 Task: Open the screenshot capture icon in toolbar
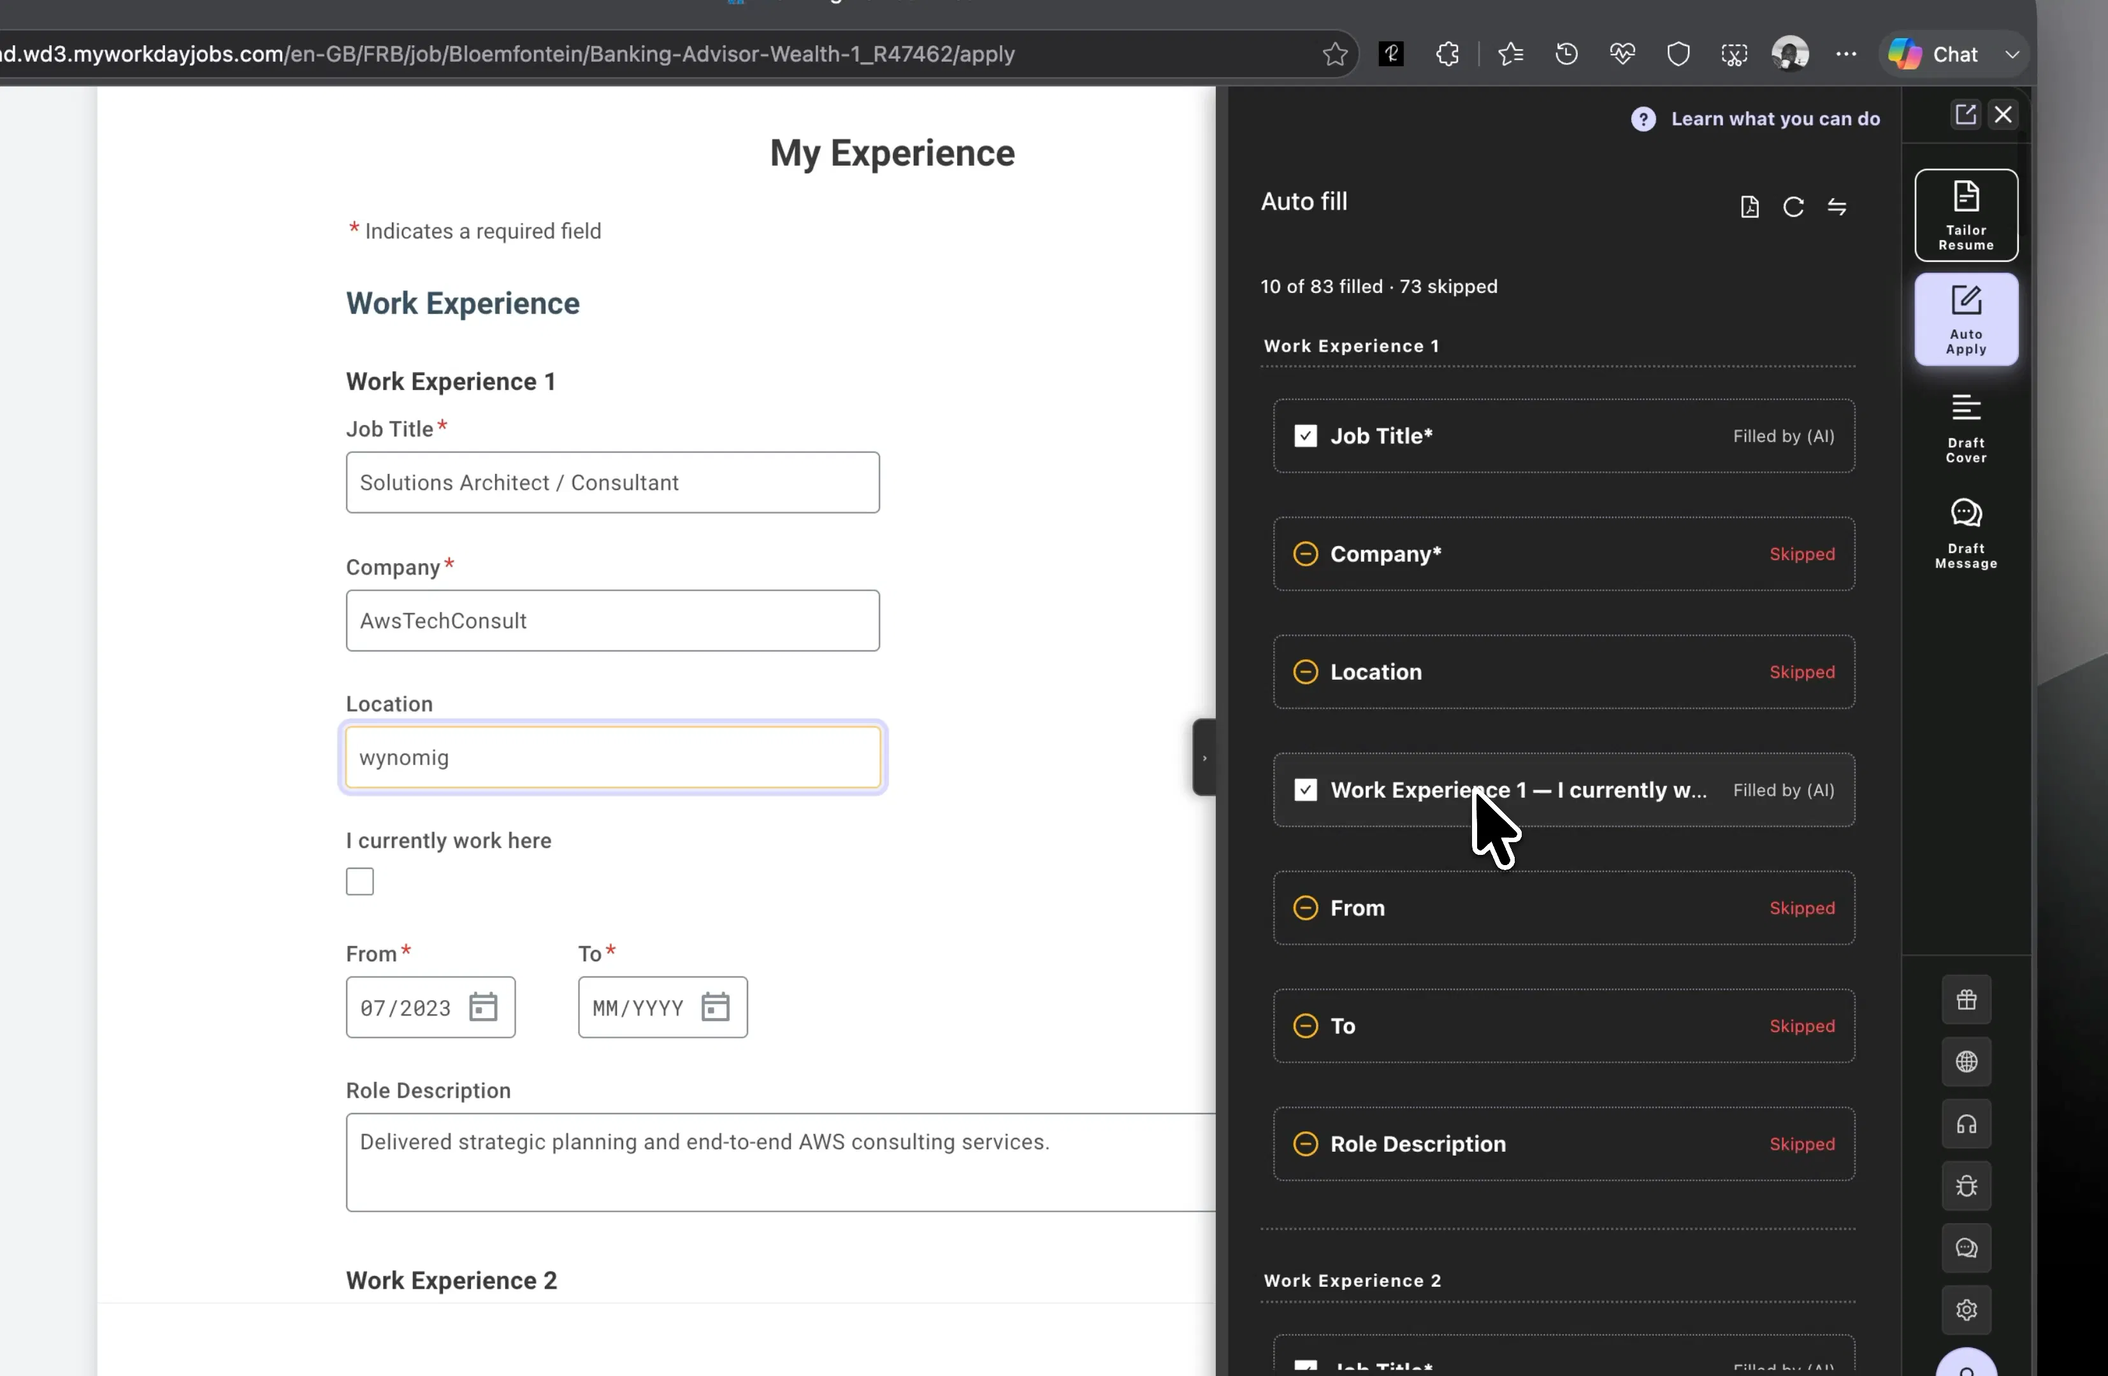point(1733,54)
